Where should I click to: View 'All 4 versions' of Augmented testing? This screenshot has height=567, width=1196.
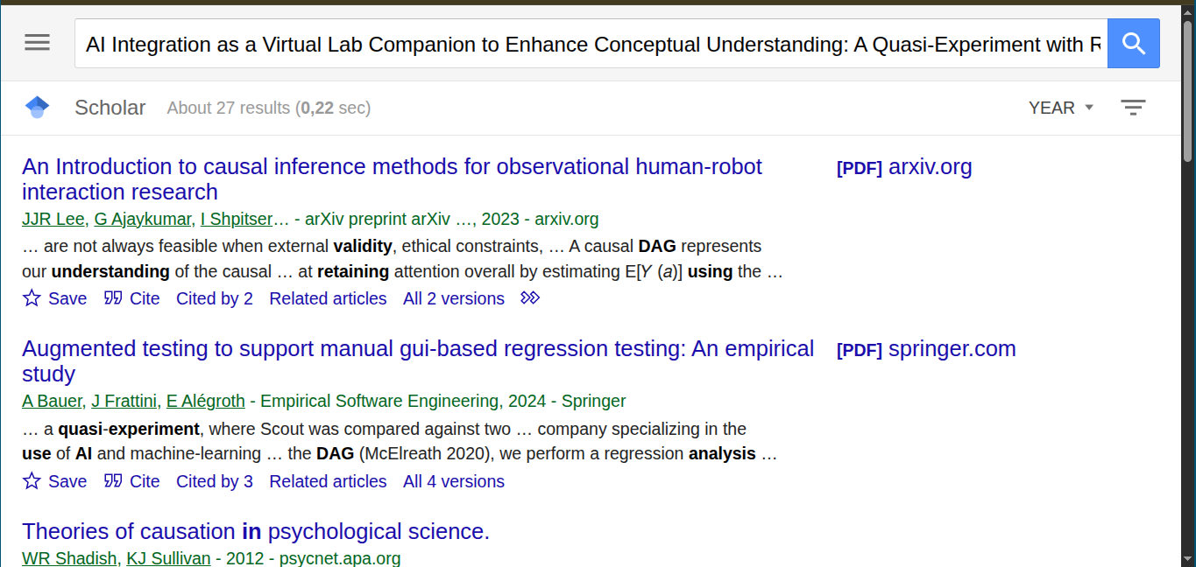pyautogui.click(x=454, y=481)
